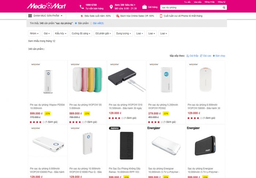Select the Sản phẩm radio button
Screen dimensions: 256x178
[x=76, y=23]
